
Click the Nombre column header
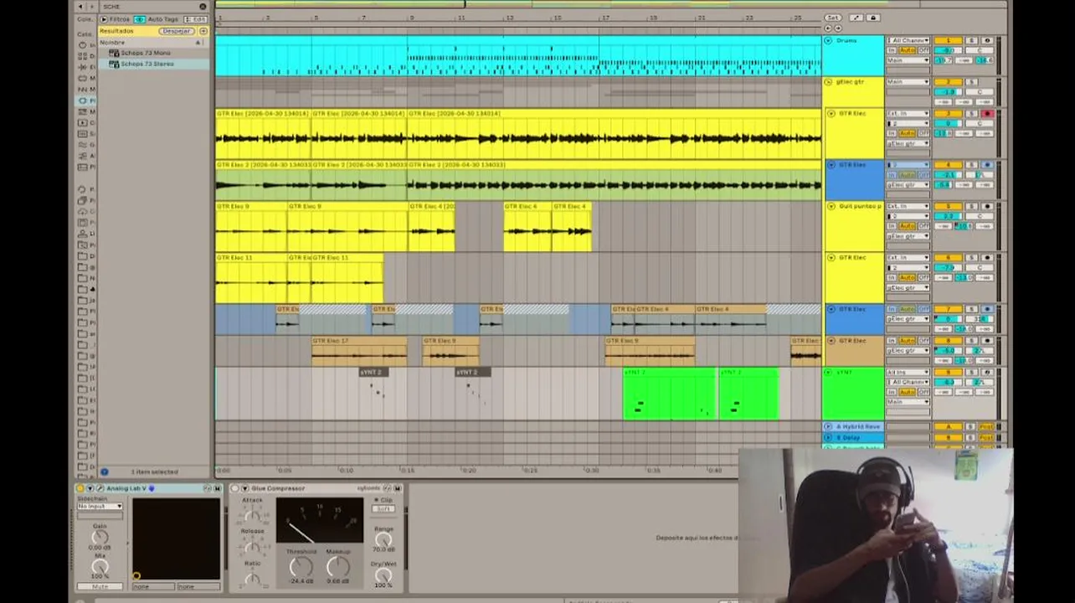pos(112,42)
